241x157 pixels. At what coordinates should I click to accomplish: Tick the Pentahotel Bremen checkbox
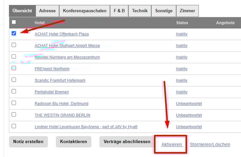(x=14, y=91)
